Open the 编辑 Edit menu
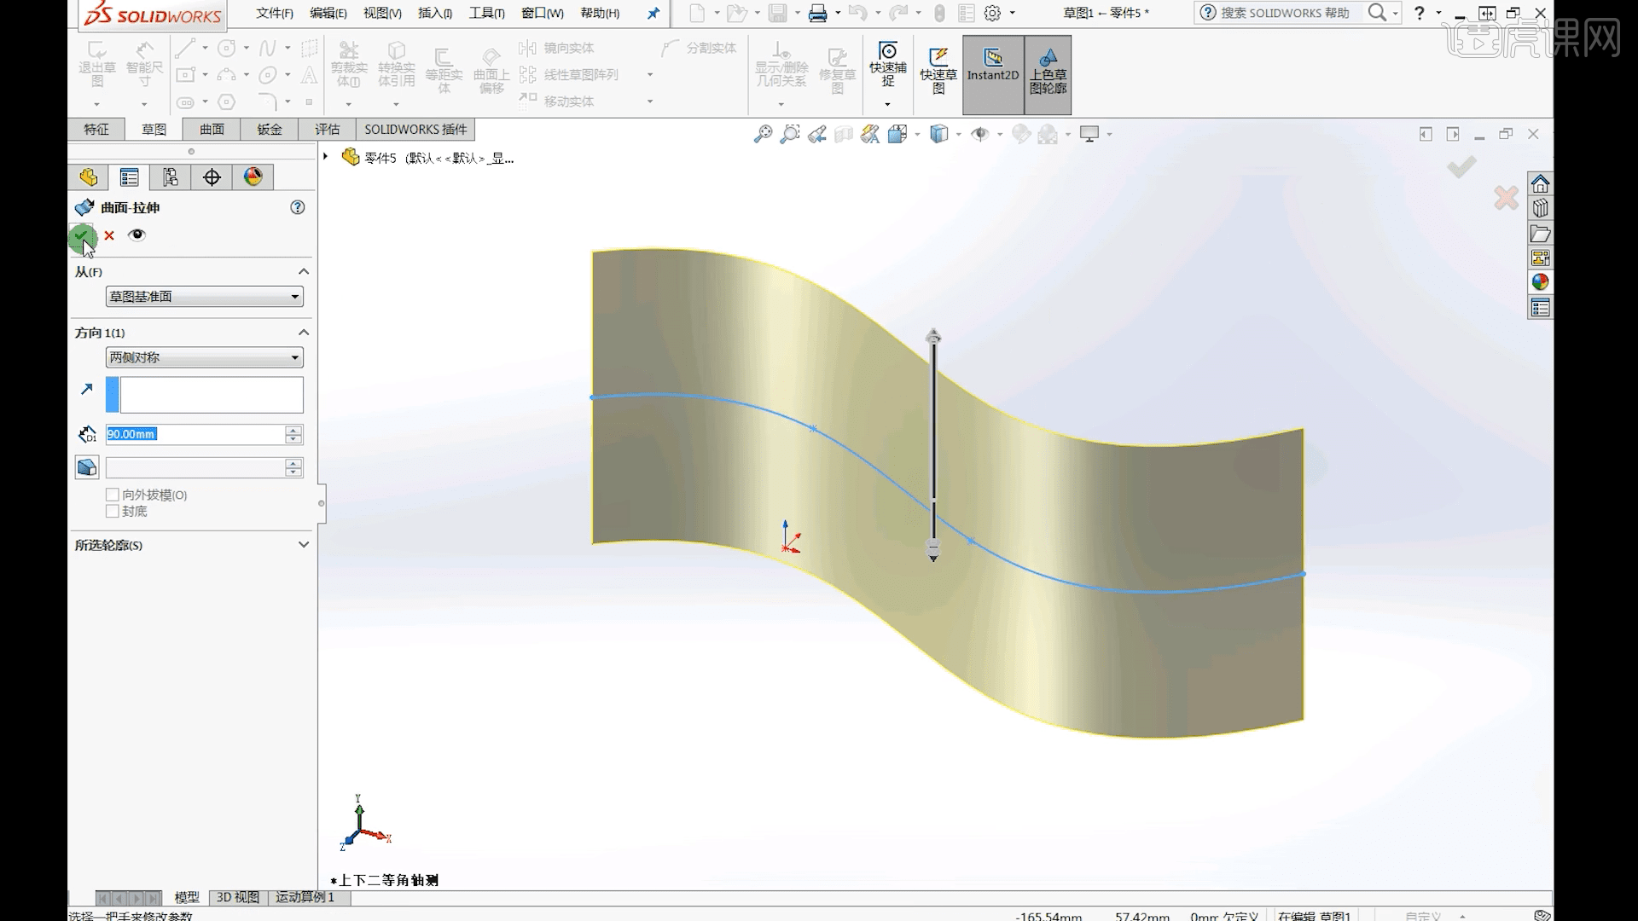Image resolution: width=1638 pixels, height=921 pixels. (x=328, y=13)
